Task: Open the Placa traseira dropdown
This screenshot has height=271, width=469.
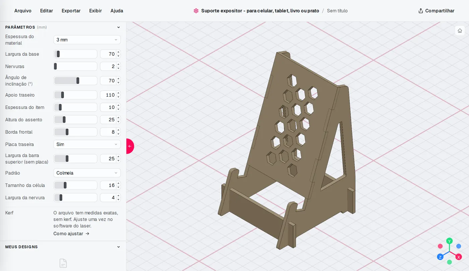Action: tap(87, 144)
